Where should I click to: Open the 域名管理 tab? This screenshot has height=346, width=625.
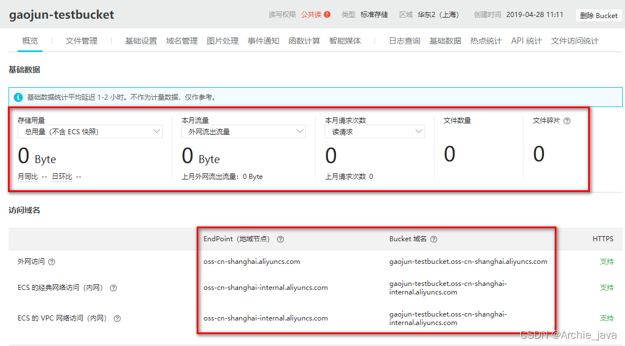pos(182,41)
